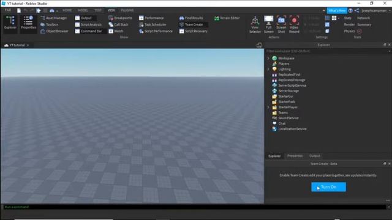Switch to the VIEW ribbon tab
392x220 pixels.
(111, 10)
